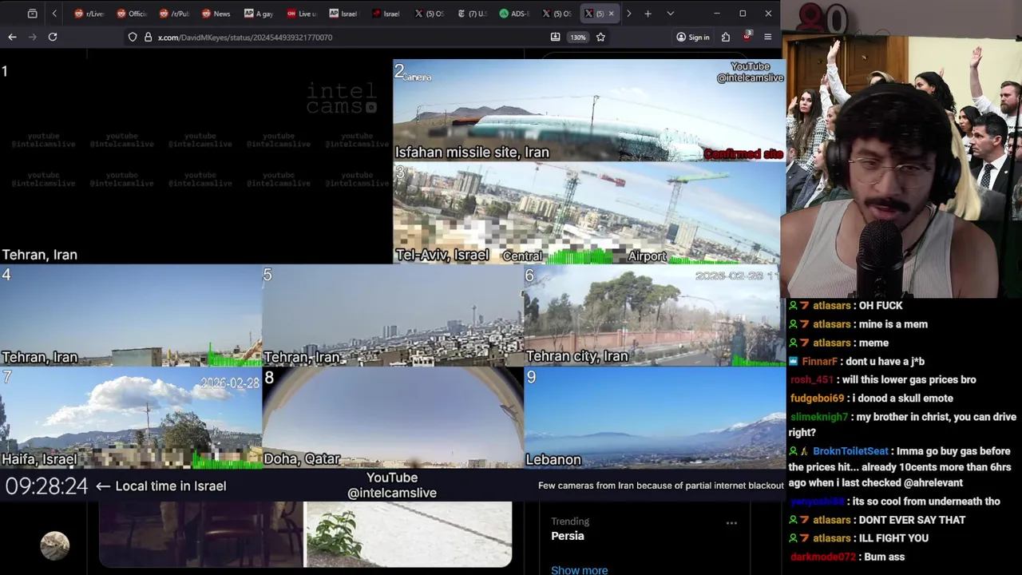Image resolution: width=1022 pixels, height=575 pixels.
Task: Click 'ILL FIGHT YOU' chat message
Action: pyautogui.click(x=893, y=538)
